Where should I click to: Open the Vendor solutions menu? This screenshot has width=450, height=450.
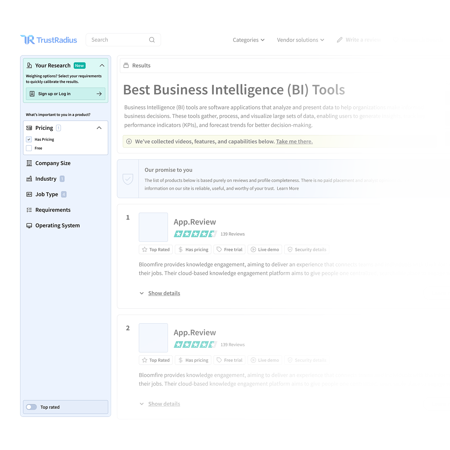[x=300, y=40]
